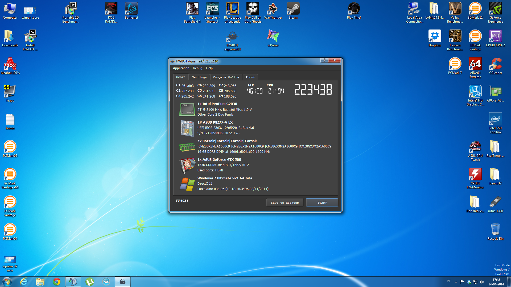Open the CPUID CPU-Z shortcut
511x287 pixels.
click(495, 38)
